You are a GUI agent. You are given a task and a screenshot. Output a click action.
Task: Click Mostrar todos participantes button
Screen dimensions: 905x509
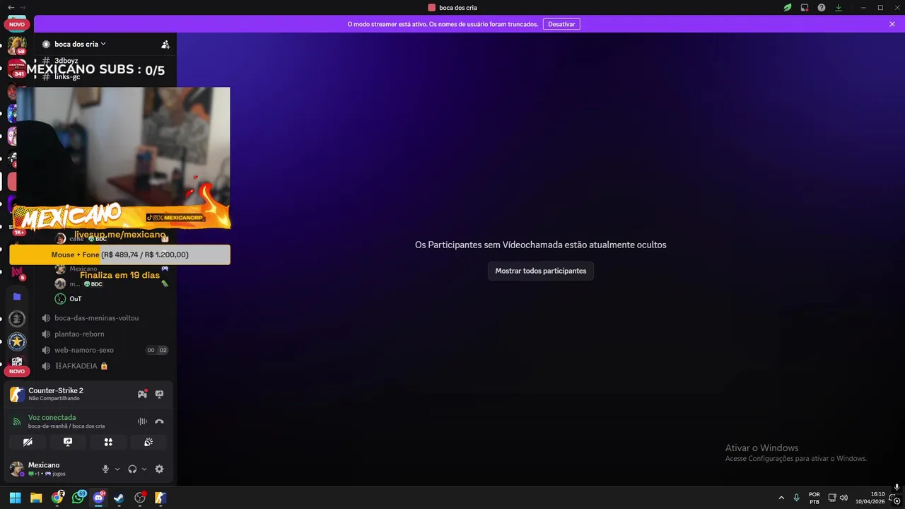point(541,271)
